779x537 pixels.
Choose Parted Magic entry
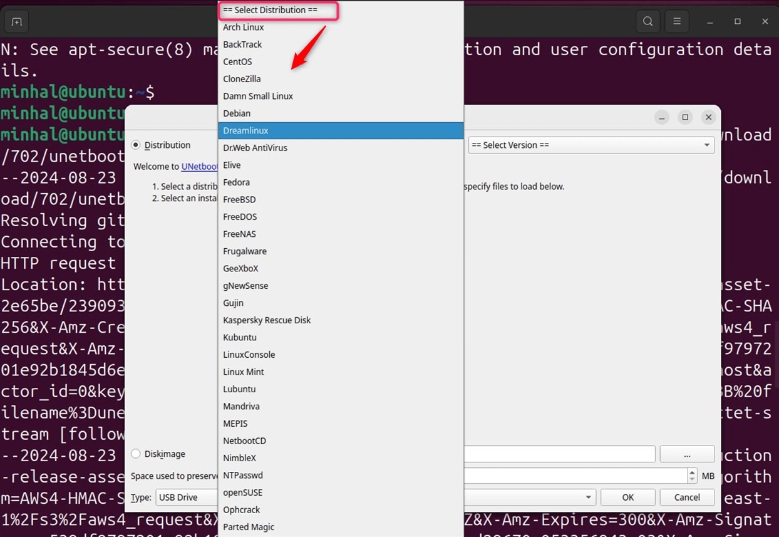[341, 527]
